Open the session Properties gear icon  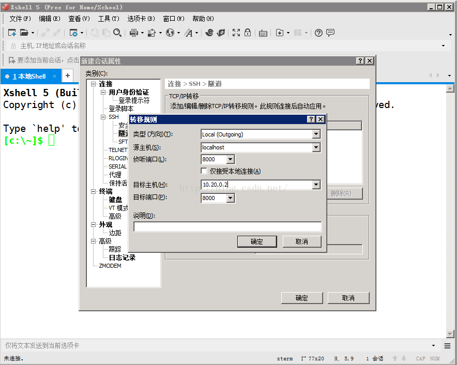[73, 33]
